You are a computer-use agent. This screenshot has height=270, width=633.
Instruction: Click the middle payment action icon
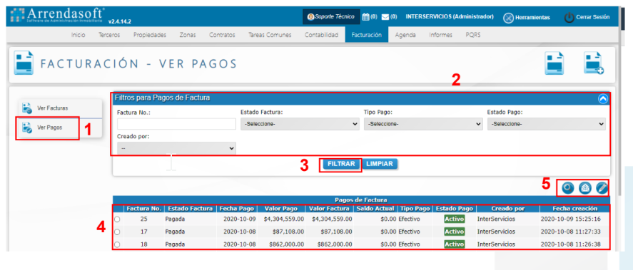(x=585, y=188)
